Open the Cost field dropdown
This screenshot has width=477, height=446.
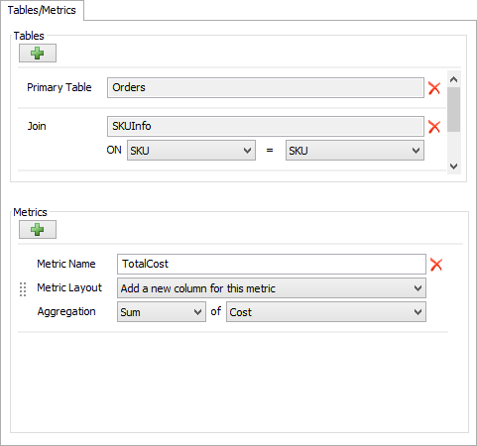(x=326, y=312)
